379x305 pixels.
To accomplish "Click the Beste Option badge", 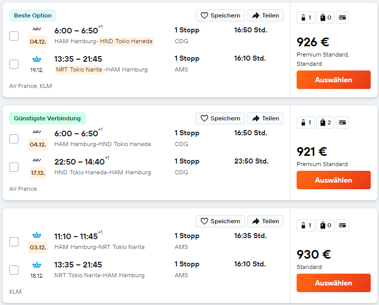I will (33, 15).
